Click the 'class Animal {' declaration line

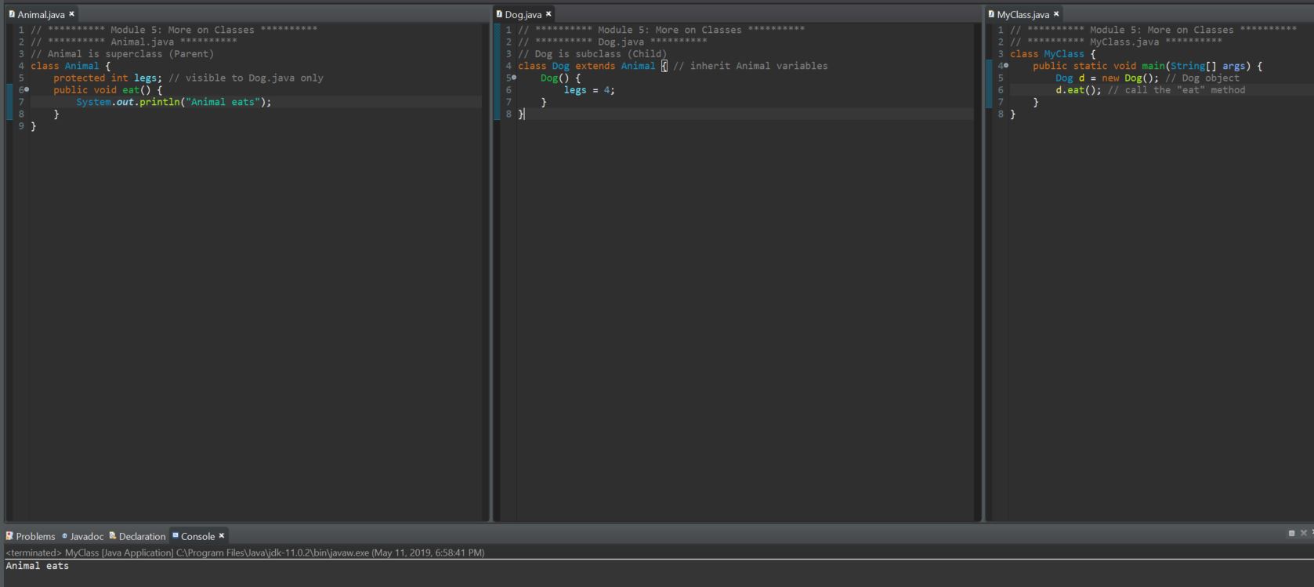tap(71, 66)
